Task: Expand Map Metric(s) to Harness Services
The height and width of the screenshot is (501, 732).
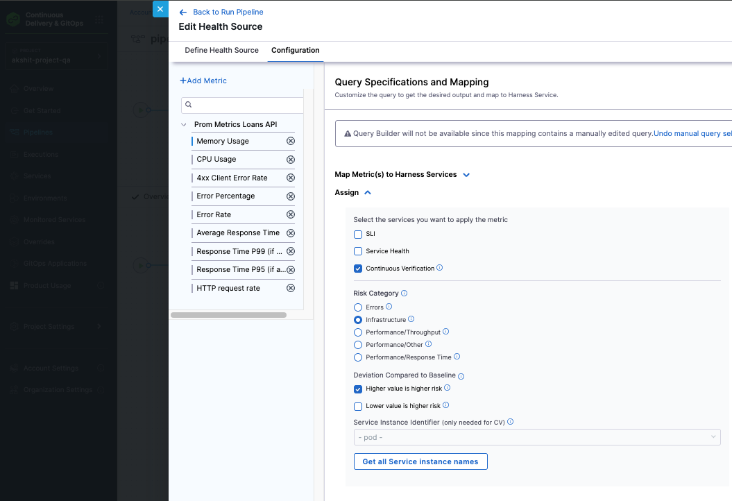Action: tap(466, 175)
